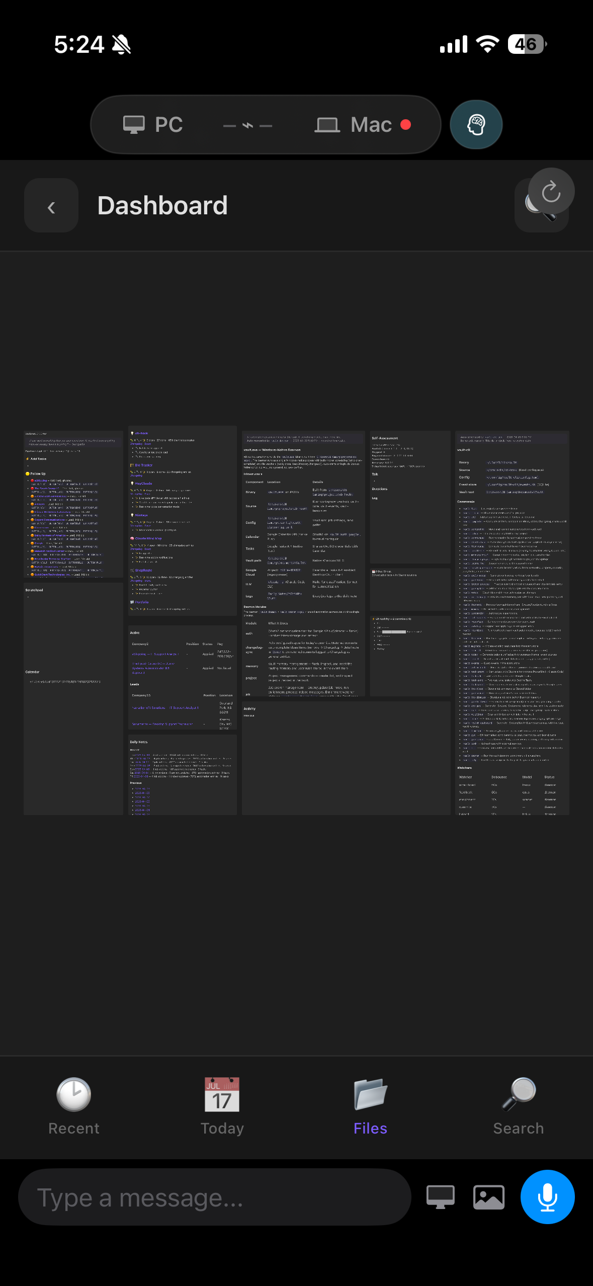The height and width of the screenshot is (1286, 593).
Task: Tap the battery indicator in status bar
Action: click(x=527, y=44)
